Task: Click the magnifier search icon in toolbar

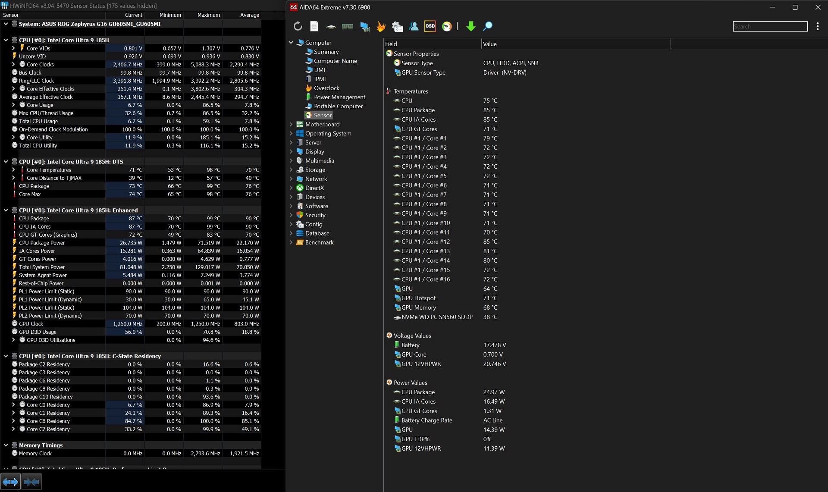Action: [x=488, y=26]
